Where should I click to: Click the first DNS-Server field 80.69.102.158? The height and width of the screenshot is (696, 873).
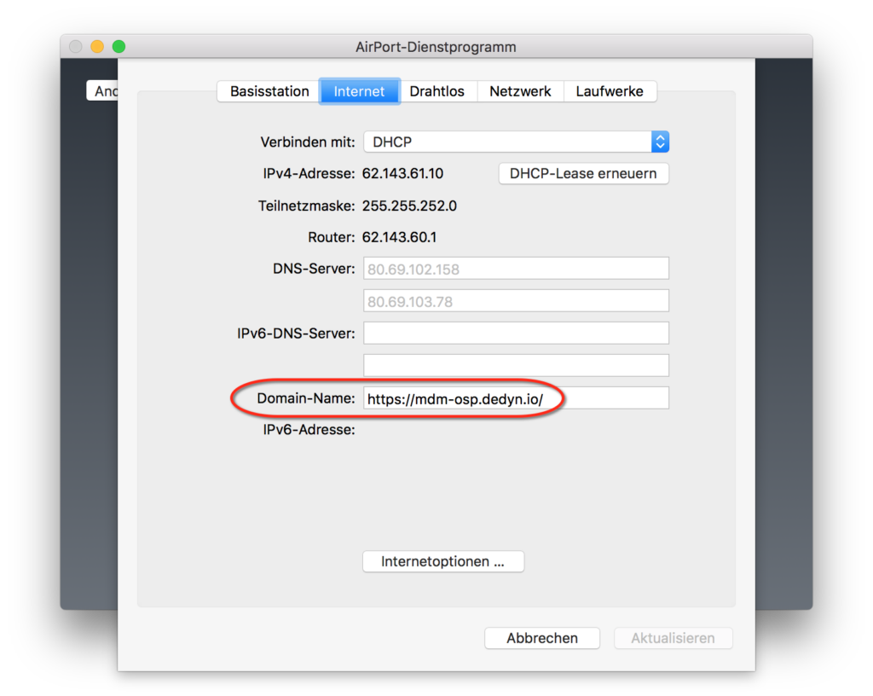(x=516, y=269)
